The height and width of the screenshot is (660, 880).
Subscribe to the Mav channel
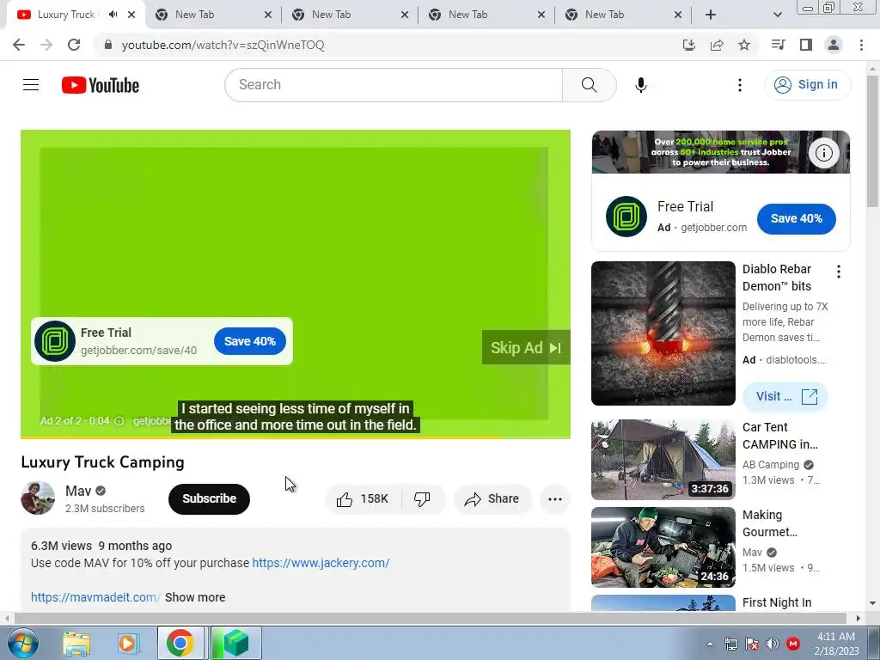click(x=209, y=499)
